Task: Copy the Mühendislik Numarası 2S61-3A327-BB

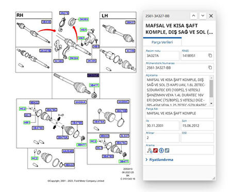Action: [210, 68]
